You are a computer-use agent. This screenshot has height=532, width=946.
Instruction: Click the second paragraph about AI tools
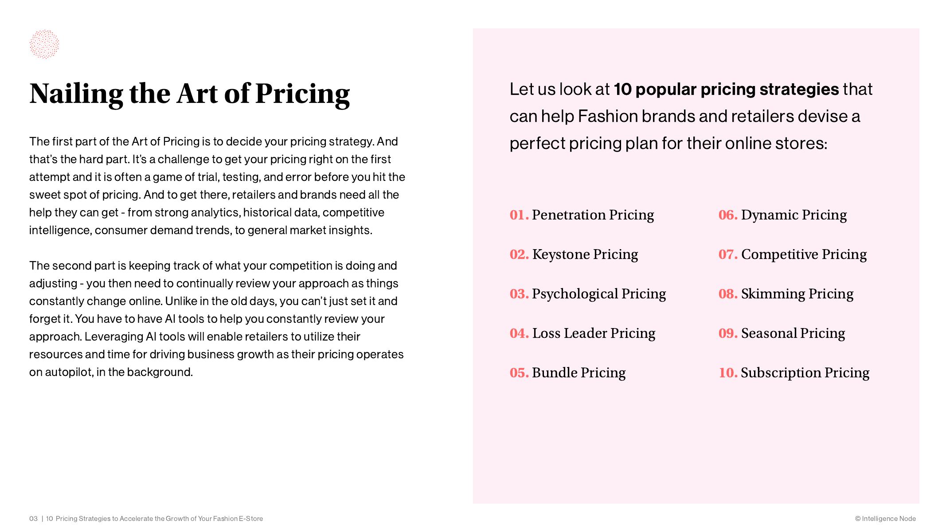tap(217, 319)
